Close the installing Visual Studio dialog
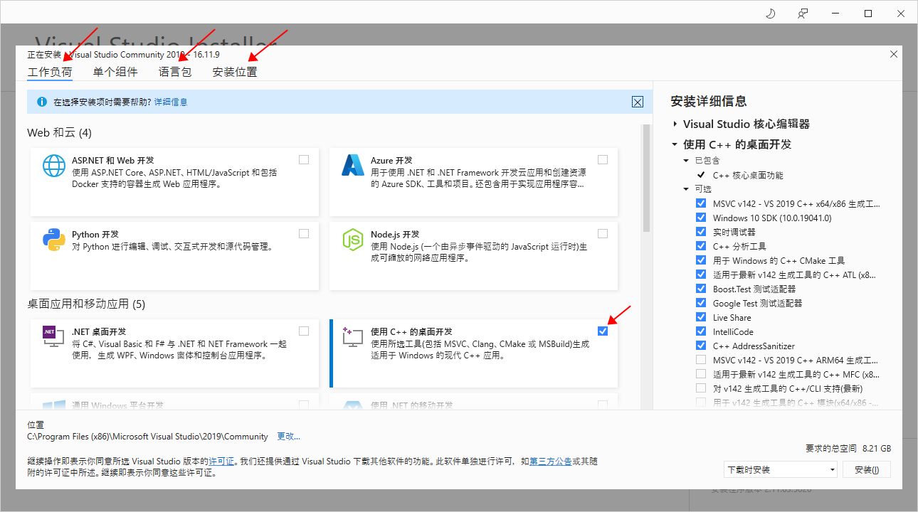Screen dimensions: 918x512 tap(894, 54)
